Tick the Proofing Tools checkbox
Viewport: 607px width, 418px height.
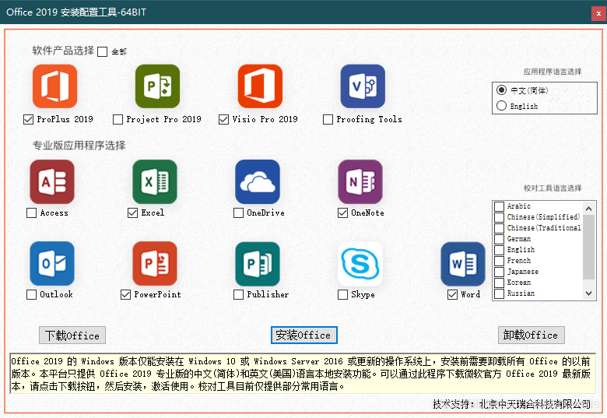click(328, 119)
